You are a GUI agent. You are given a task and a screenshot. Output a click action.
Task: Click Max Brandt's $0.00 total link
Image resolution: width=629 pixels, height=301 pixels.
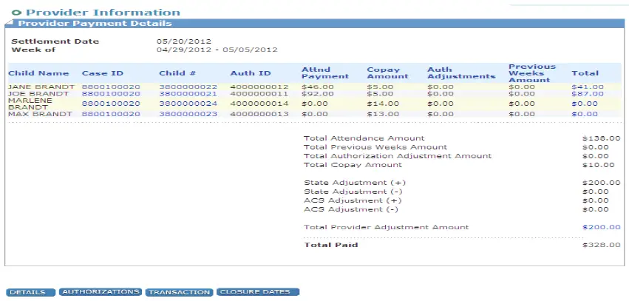tap(585, 114)
